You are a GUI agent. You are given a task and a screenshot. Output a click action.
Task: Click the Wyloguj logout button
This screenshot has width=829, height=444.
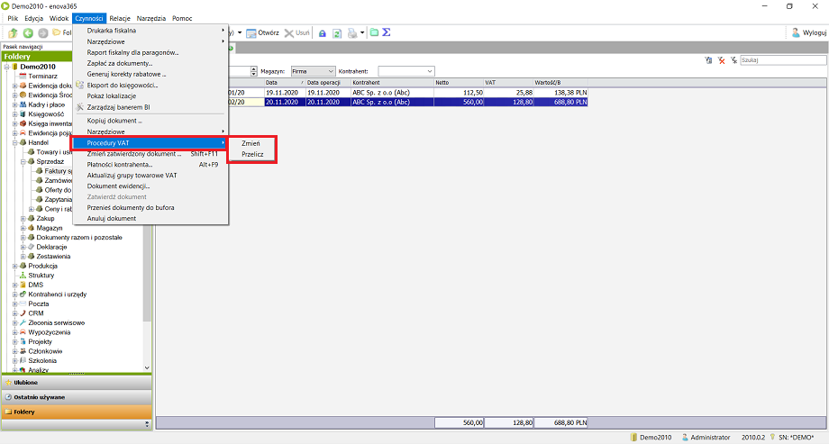tap(809, 32)
